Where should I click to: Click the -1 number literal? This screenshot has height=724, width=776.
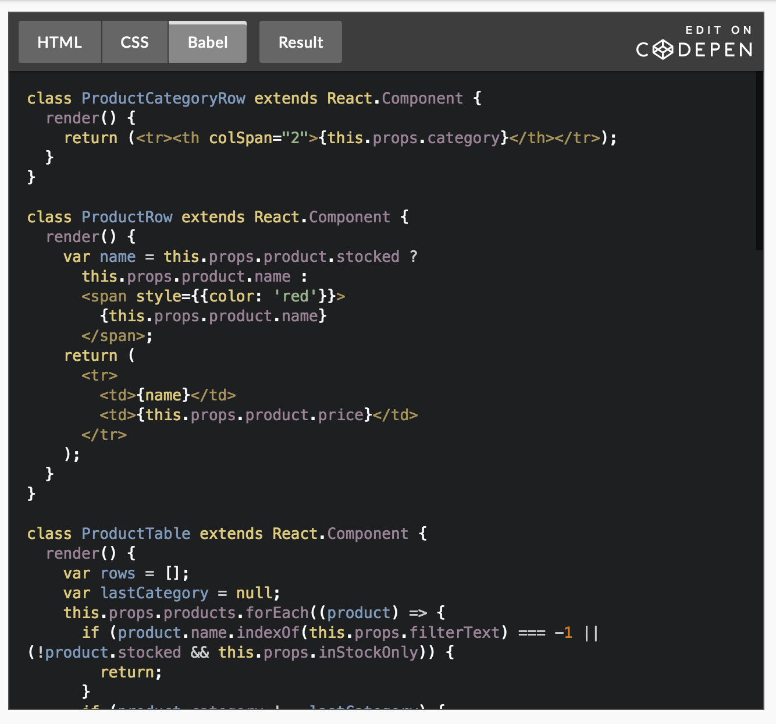coord(563,633)
